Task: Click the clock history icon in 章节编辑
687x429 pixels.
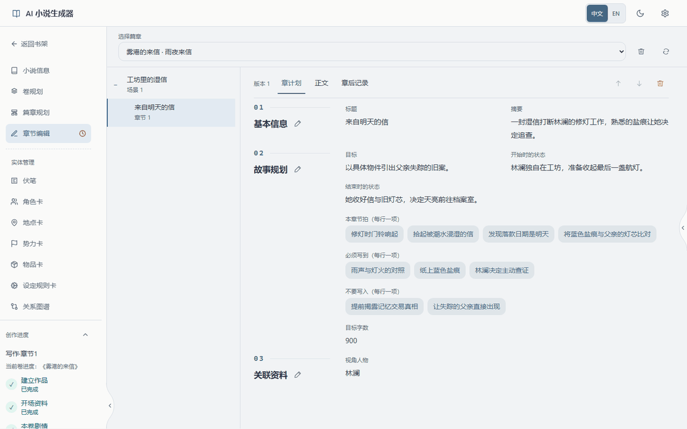Action: [x=82, y=133]
